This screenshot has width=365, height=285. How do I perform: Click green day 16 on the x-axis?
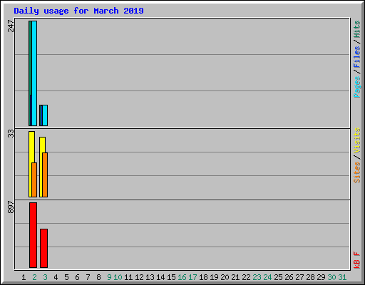182,277
